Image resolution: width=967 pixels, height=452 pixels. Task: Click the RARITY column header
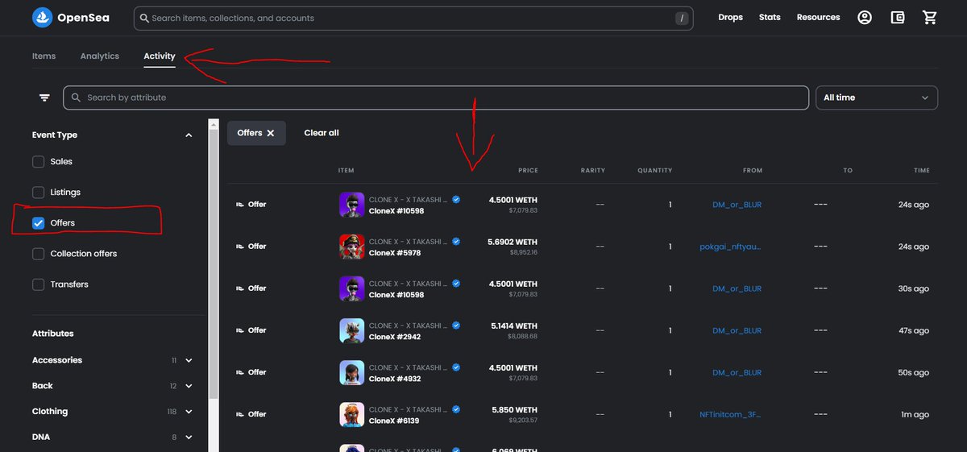click(593, 171)
